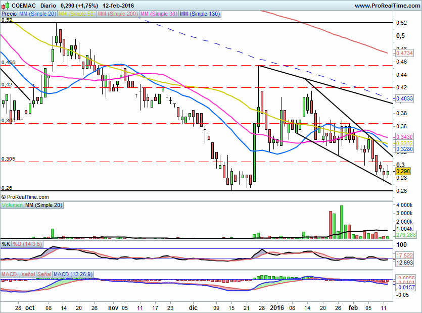Click the 2.000k volume axis tick
This screenshot has width=422, height=313.
tap(404, 222)
